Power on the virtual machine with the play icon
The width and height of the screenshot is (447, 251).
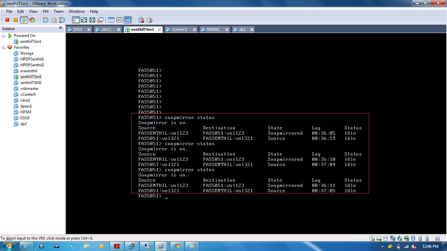click(x=24, y=20)
